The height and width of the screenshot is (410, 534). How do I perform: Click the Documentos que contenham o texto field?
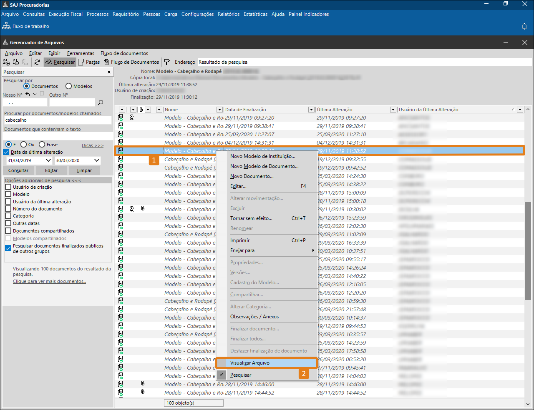tap(58, 136)
